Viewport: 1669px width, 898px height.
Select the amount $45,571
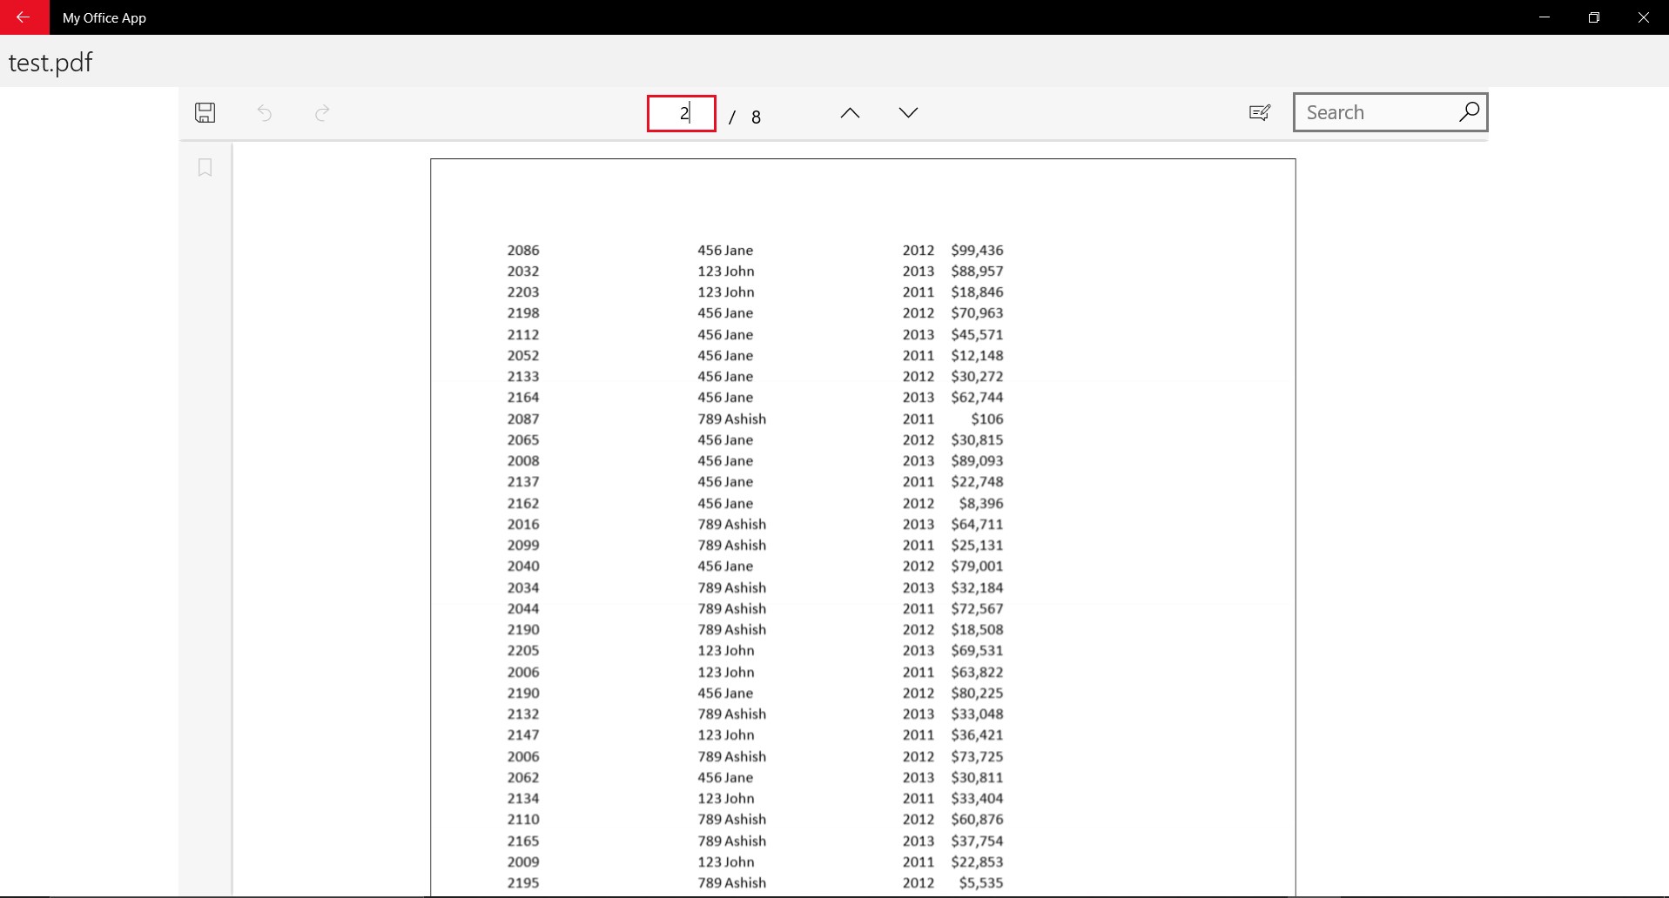(977, 334)
